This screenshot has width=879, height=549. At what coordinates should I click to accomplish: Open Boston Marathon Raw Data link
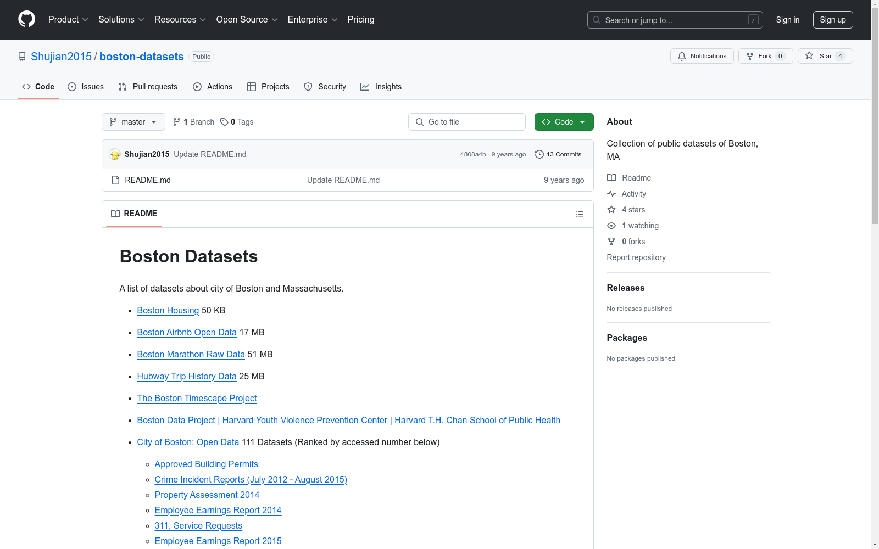[x=191, y=354]
